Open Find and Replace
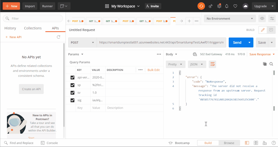Screen dimensions: 278x147 click(19, 143)
